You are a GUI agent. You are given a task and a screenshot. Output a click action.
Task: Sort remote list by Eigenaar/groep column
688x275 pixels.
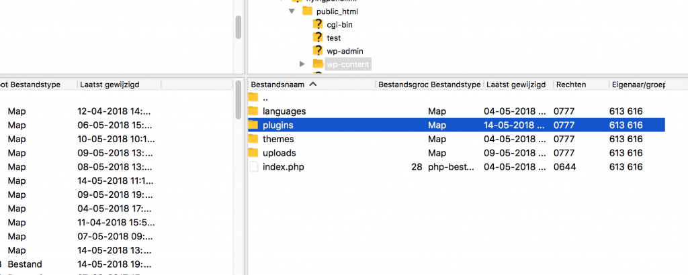click(638, 85)
